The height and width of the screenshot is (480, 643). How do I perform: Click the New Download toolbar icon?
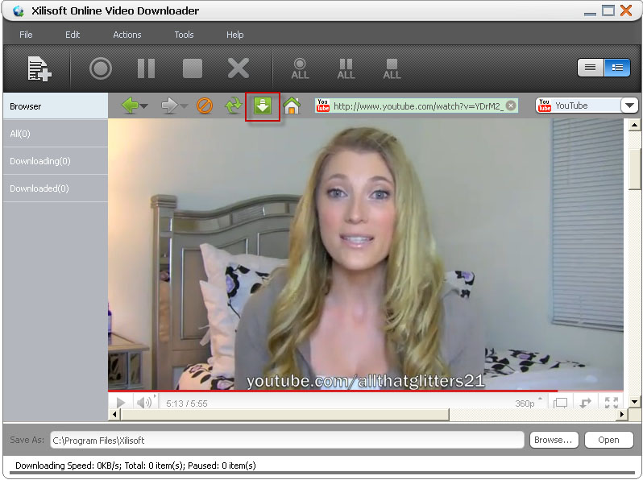39,68
